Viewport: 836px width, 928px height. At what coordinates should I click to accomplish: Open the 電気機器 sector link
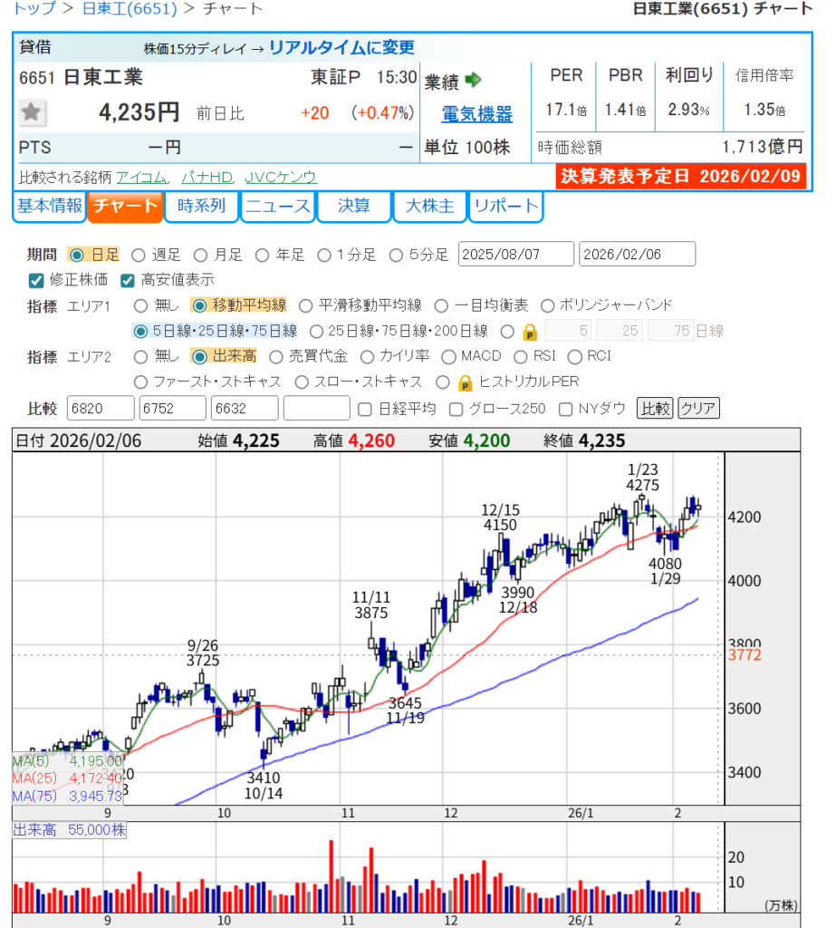click(476, 114)
